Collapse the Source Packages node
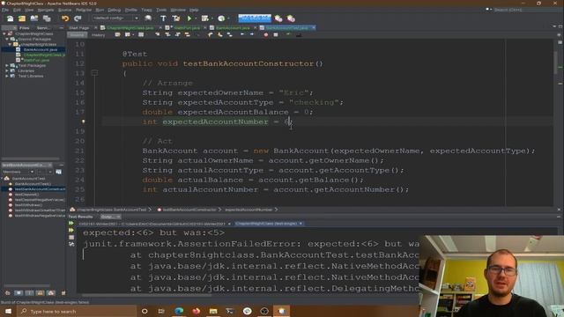 click(7, 39)
